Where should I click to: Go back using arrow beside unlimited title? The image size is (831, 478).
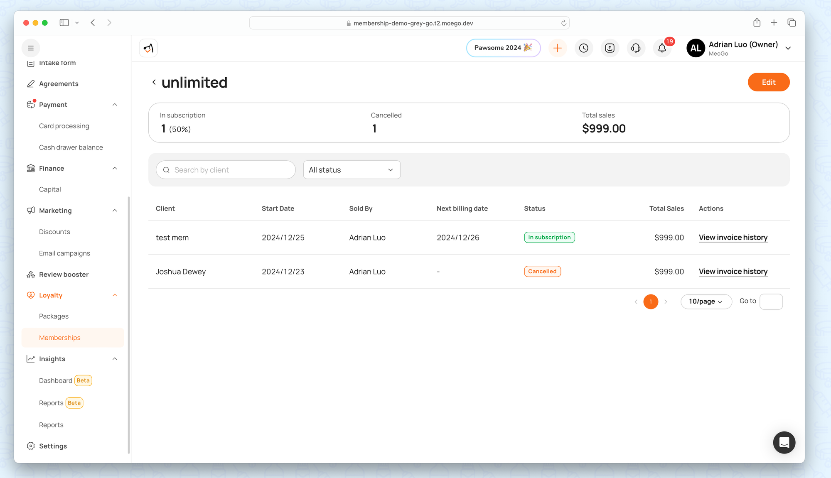pos(154,82)
